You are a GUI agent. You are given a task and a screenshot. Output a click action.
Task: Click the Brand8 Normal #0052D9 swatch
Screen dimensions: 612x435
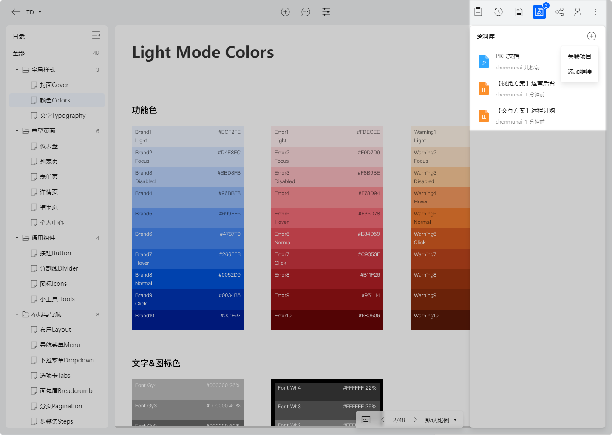pyautogui.click(x=188, y=279)
